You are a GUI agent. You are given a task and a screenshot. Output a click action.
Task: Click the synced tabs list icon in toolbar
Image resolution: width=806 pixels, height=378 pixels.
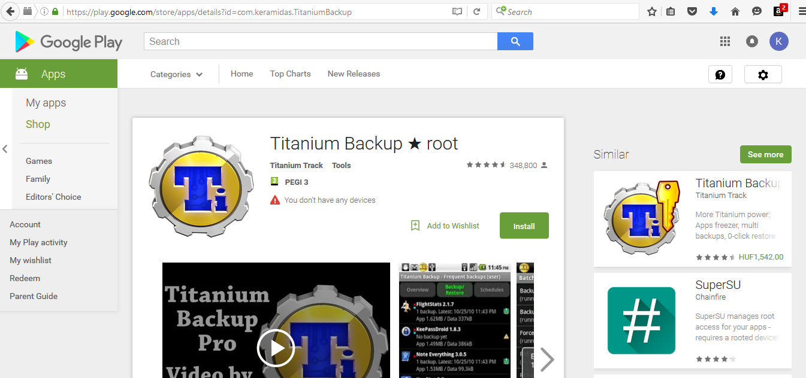671,11
